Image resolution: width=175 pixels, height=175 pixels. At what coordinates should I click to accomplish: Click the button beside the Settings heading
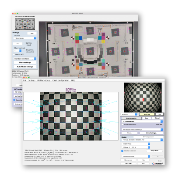point(32,33)
